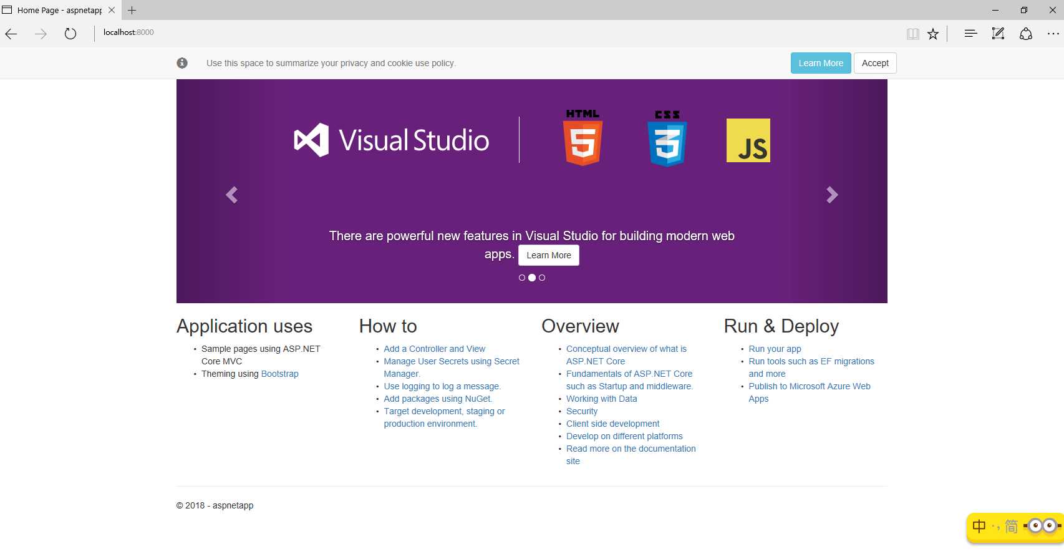The image size is (1064, 554).
Task: Restore down the browser window
Action: 1024,10
